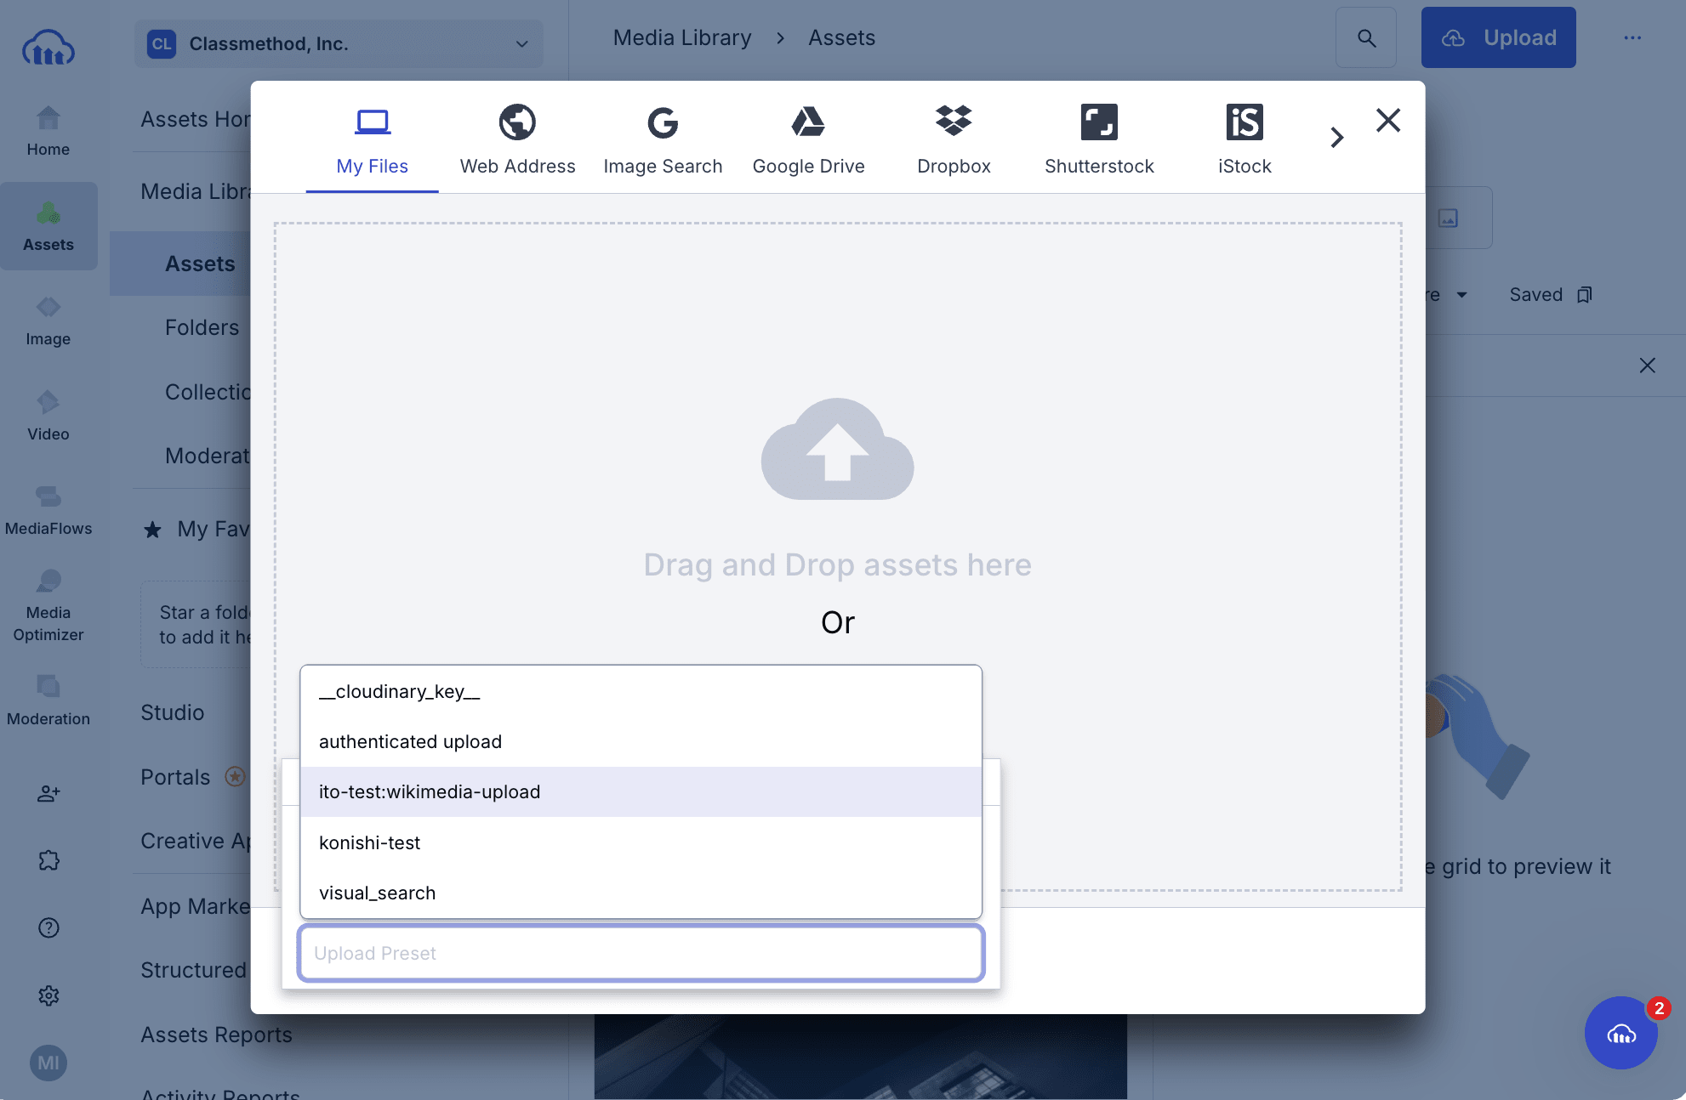Open the help question mark icon

tap(48, 927)
